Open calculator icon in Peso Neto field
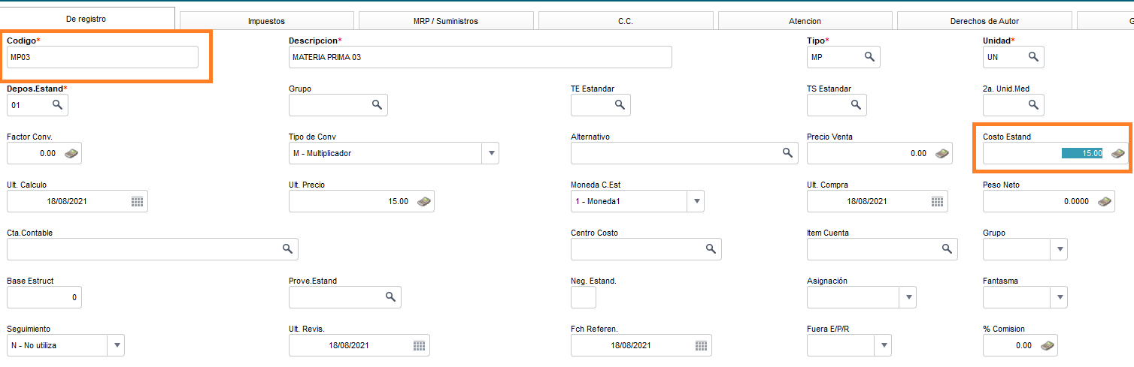Image resolution: width=1134 pixels, height=367 pixels. coord(1104,201)
